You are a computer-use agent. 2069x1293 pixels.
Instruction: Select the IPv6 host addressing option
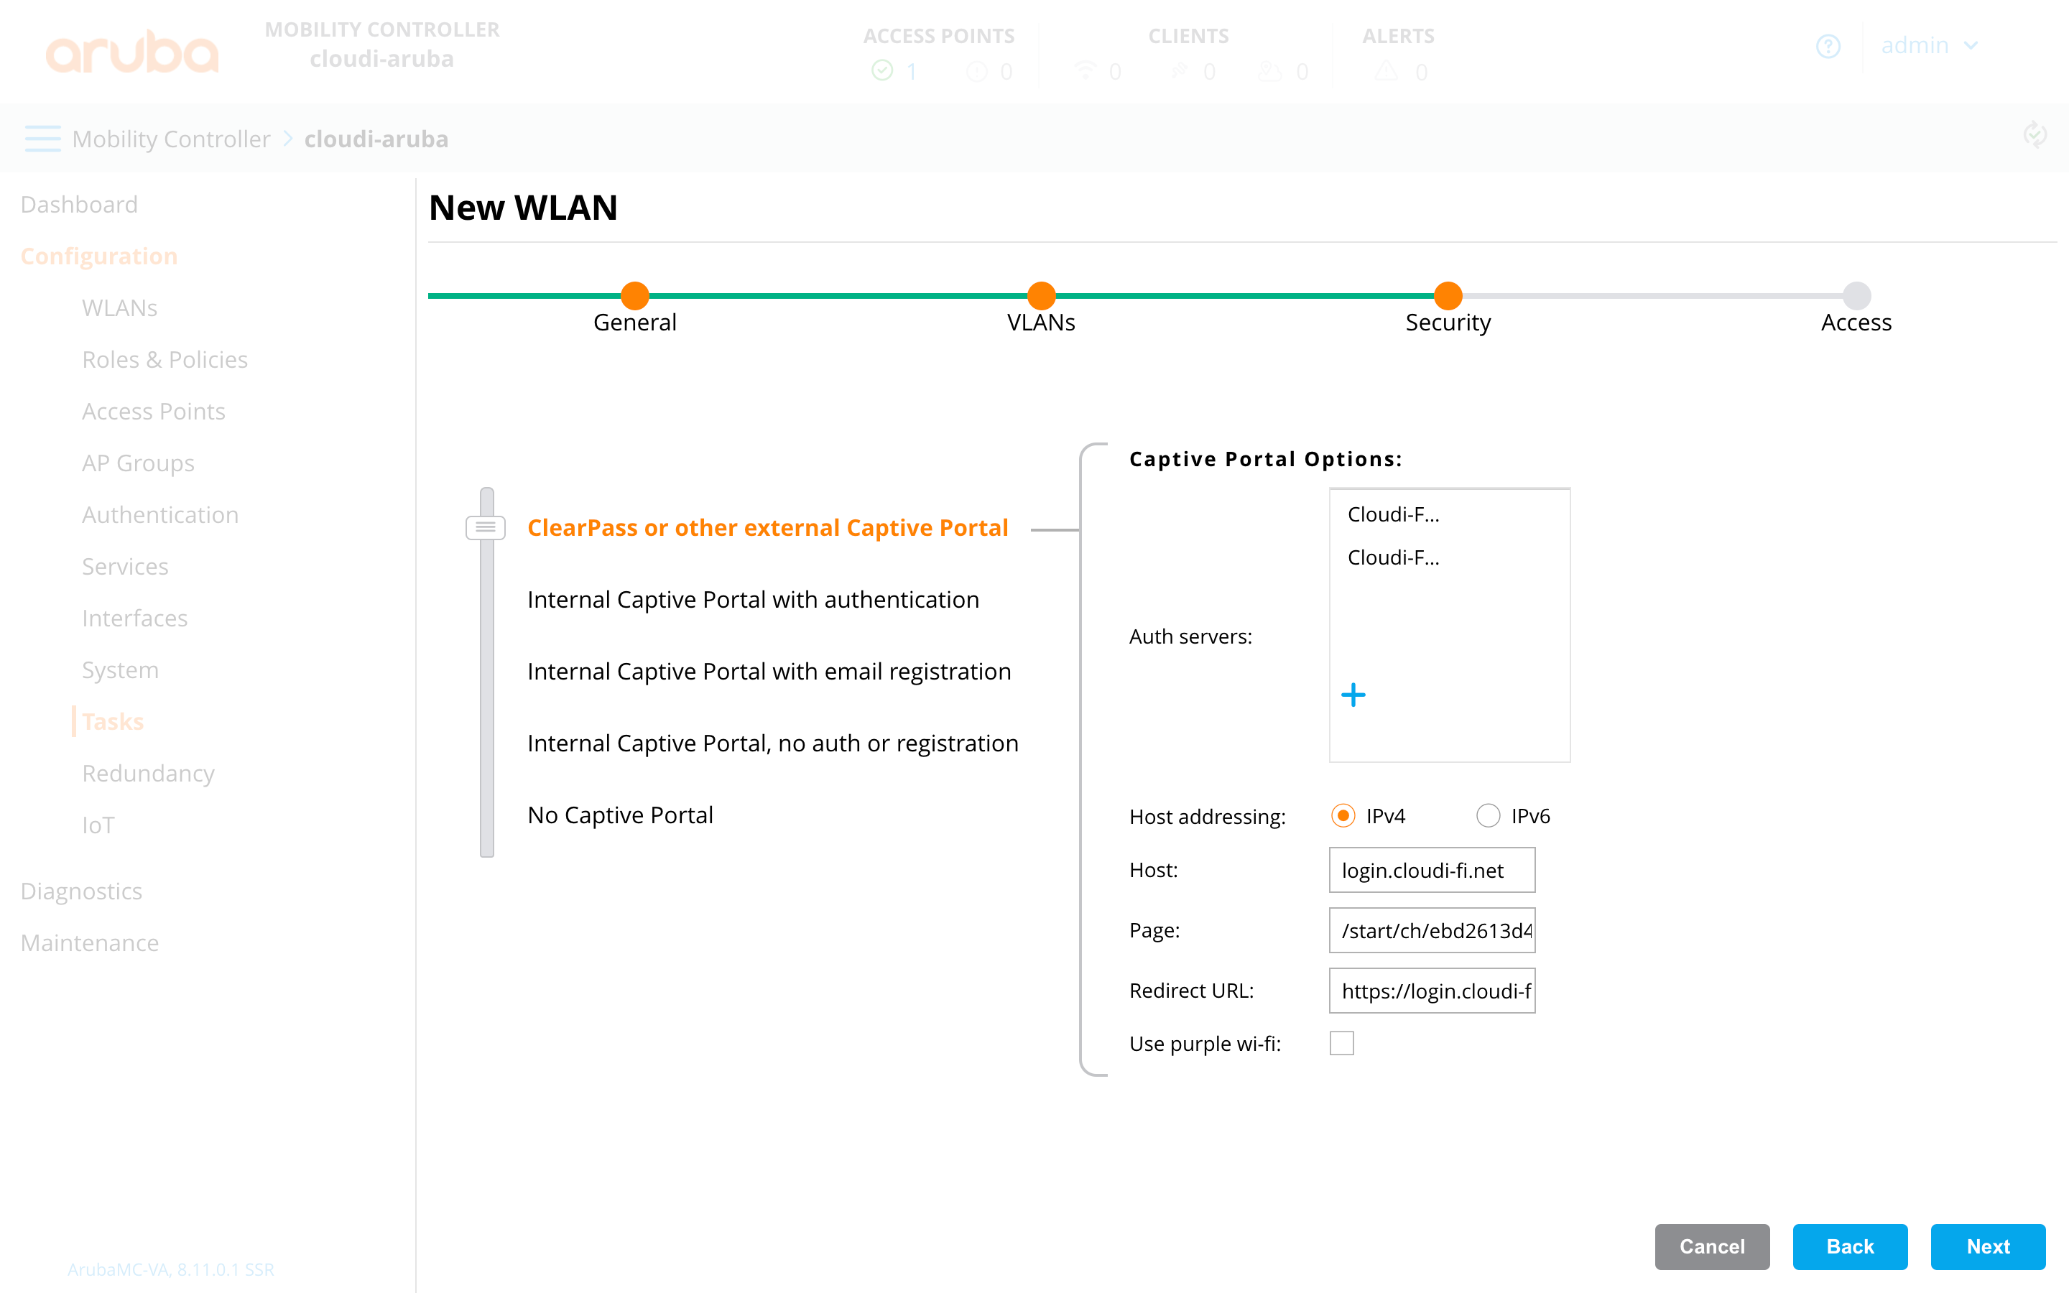click(1488, 816)
